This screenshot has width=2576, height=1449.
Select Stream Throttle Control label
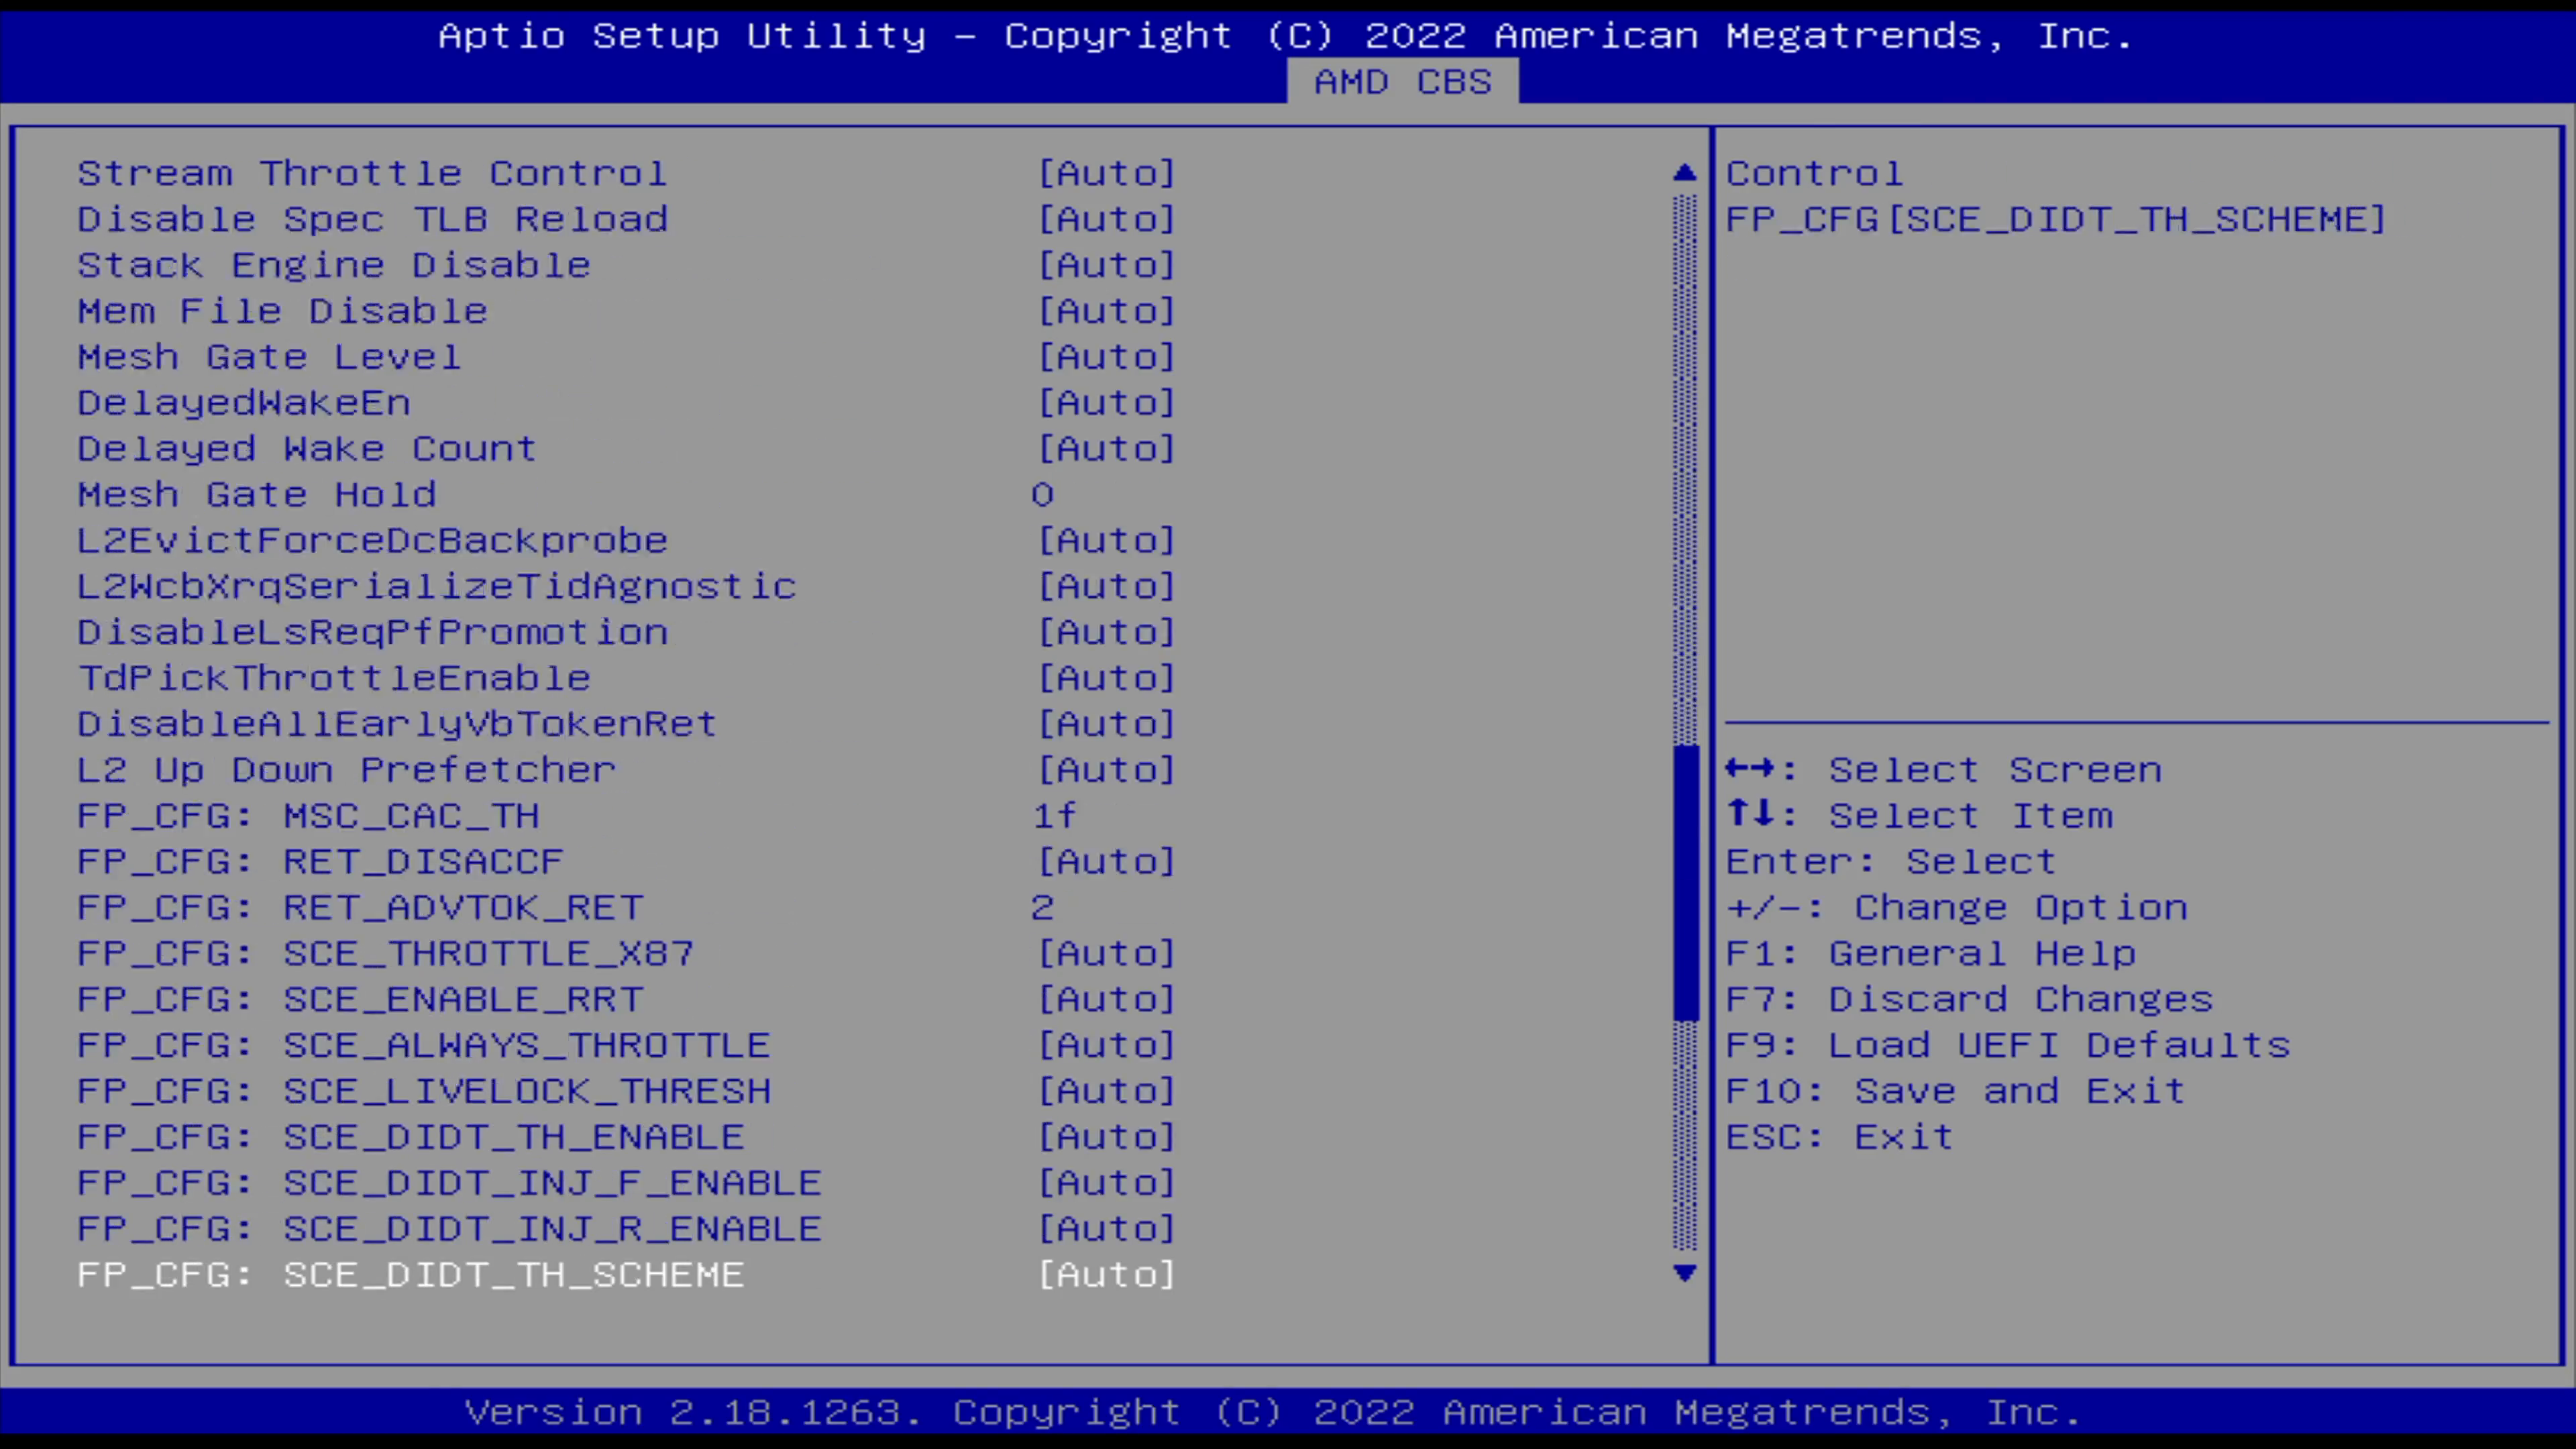coord(372,173)
